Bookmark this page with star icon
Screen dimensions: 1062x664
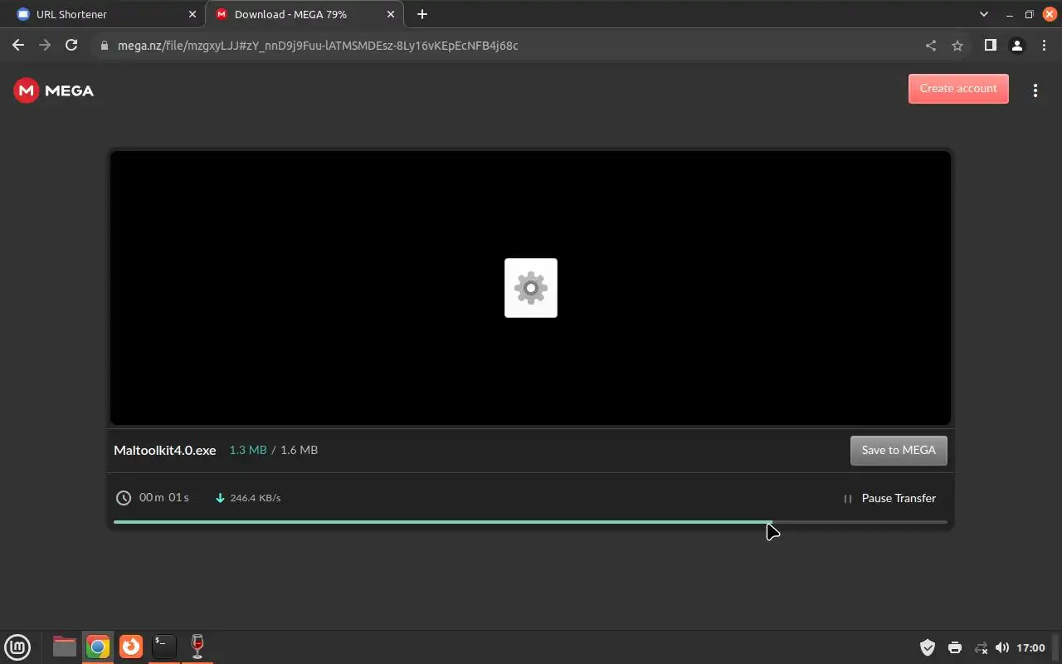point(957,46)
